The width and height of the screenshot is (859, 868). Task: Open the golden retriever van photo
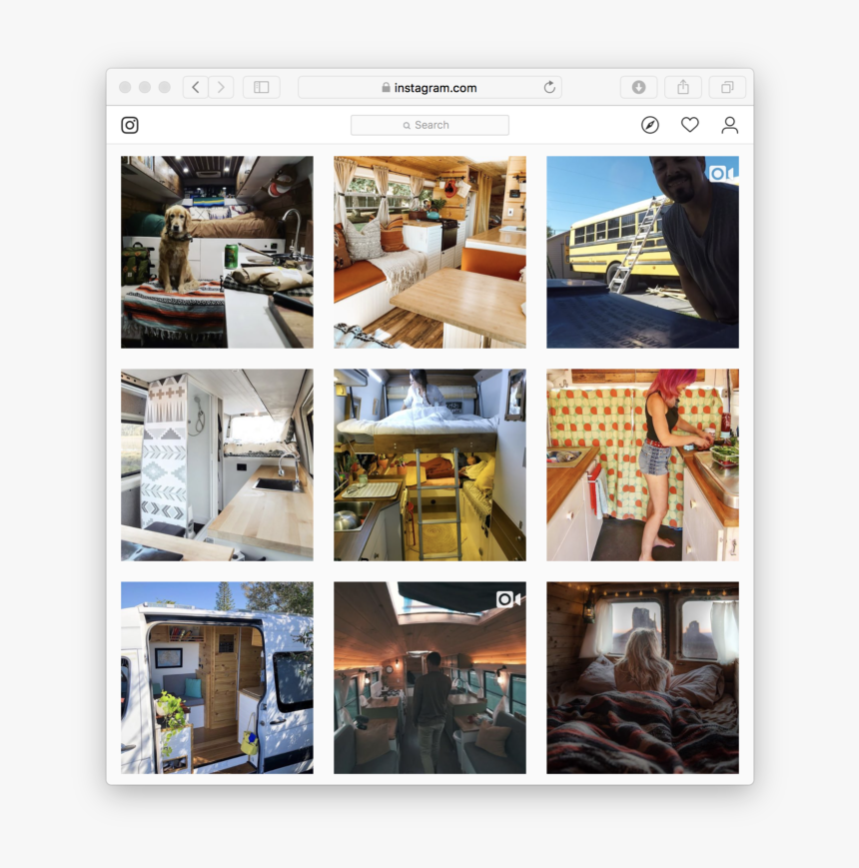(217, 252)
